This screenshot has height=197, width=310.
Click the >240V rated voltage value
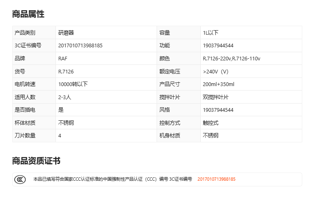[x=215, y=72]
